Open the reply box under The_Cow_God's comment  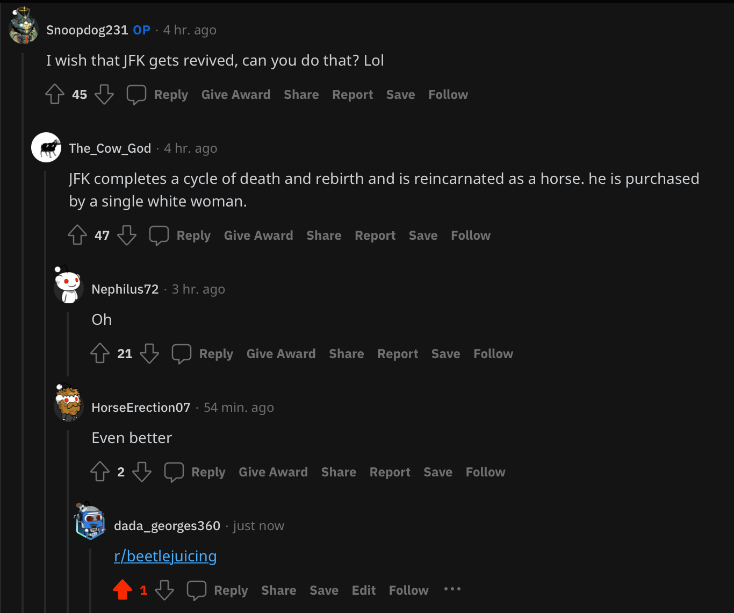coord(193,236)
